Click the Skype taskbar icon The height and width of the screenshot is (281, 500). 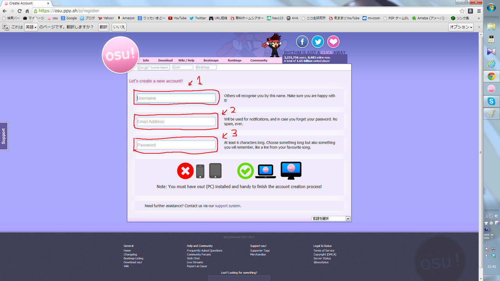(491, 101)
